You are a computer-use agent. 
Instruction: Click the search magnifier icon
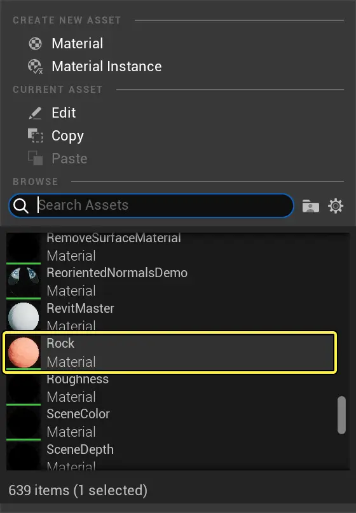pos(21,206)
